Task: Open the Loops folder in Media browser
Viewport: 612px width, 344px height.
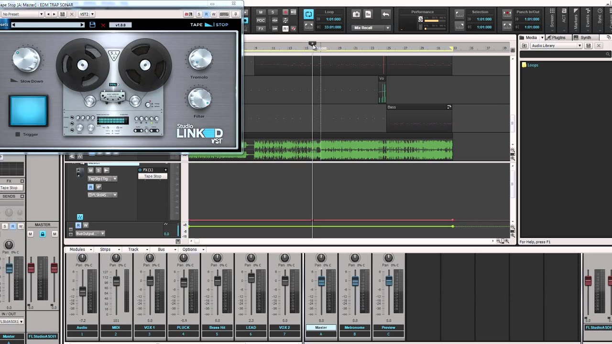Action: pos(533,65)
